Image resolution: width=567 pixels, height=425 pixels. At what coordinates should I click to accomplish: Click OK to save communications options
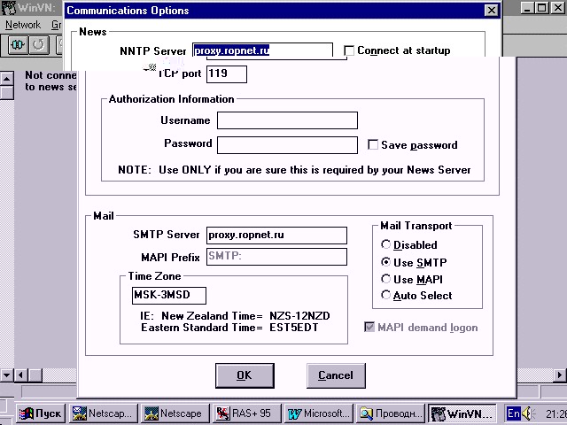coord(245,375)
